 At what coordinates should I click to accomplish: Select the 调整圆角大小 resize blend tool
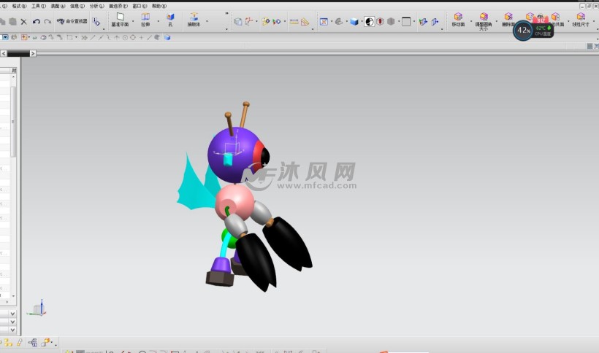pyautogui.click(x=484, y=21)
